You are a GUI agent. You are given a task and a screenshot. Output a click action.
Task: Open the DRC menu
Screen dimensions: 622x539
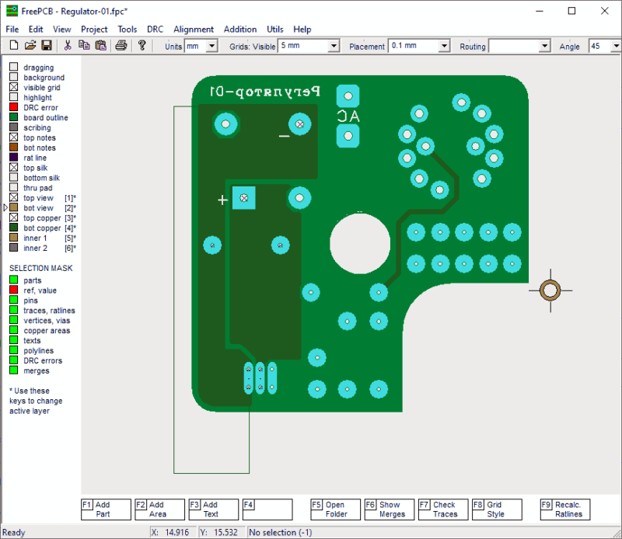point(155,30)
